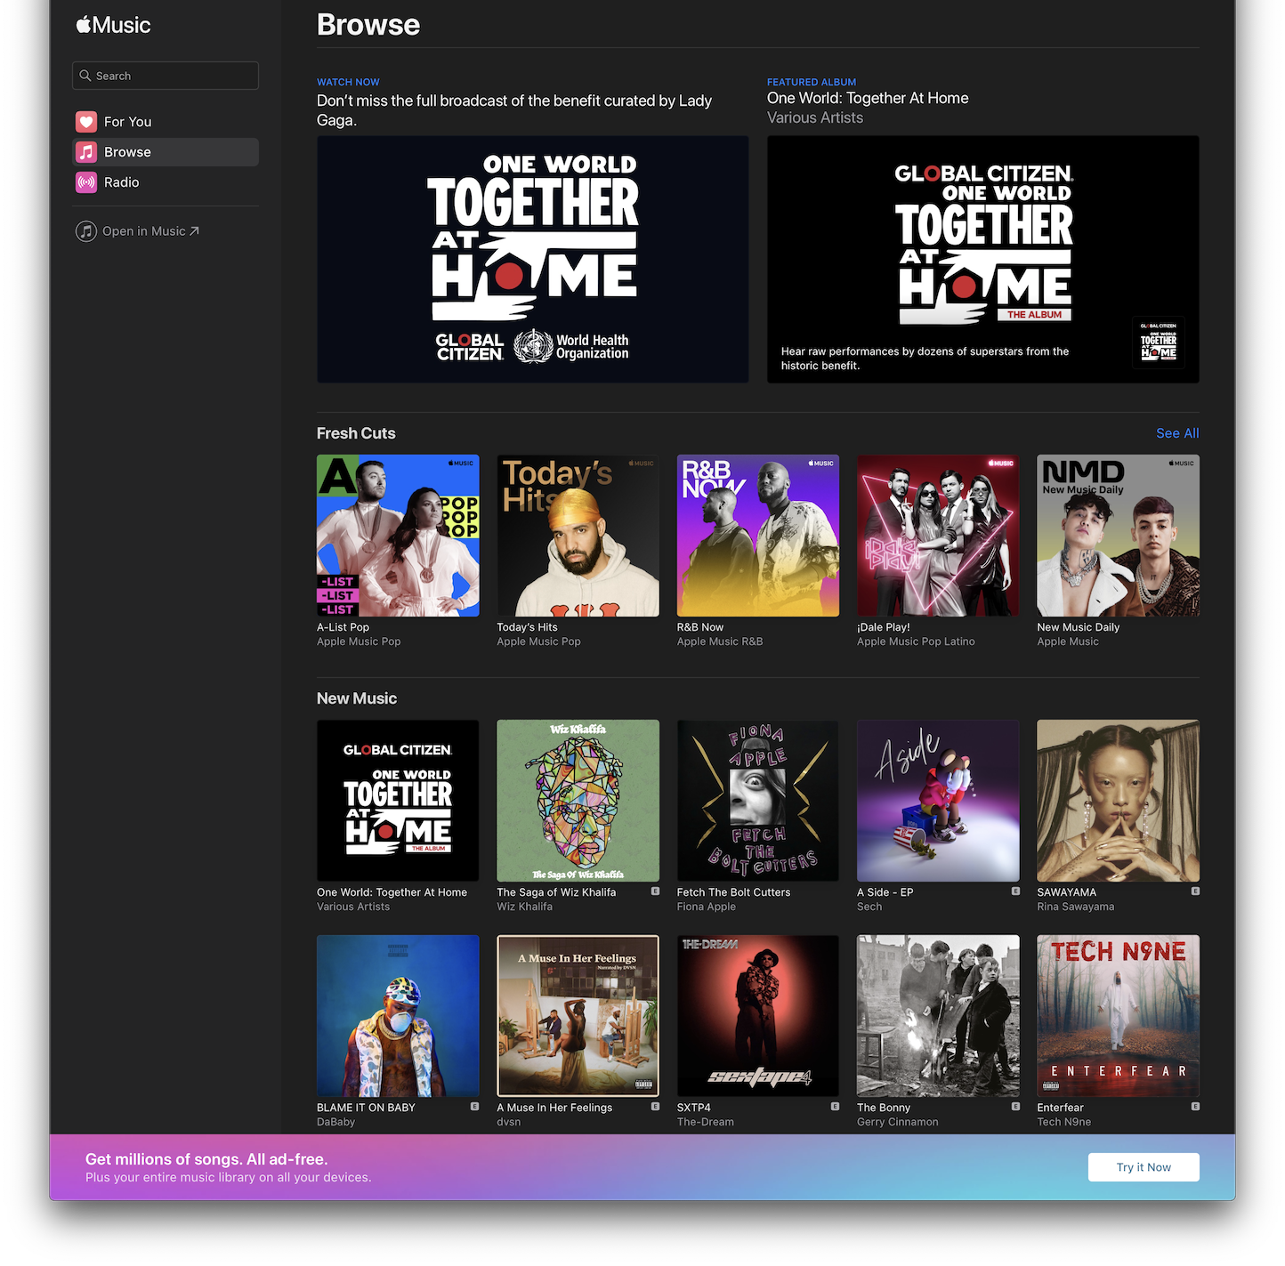Open the Today's Hits playlist cover
Viewport: 1285px width, 1266px height.
point(578,536)
